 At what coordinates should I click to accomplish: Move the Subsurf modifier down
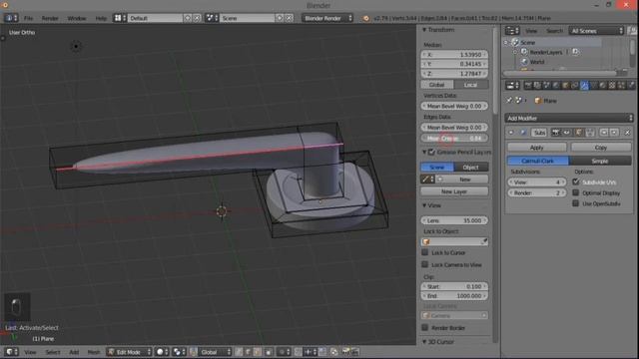[614, 133]
